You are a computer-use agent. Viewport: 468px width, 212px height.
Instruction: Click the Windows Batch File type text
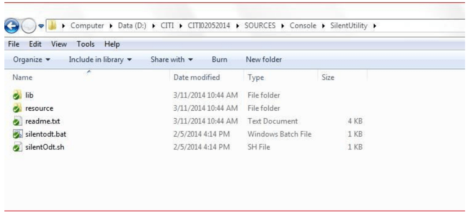coord(279,134)
